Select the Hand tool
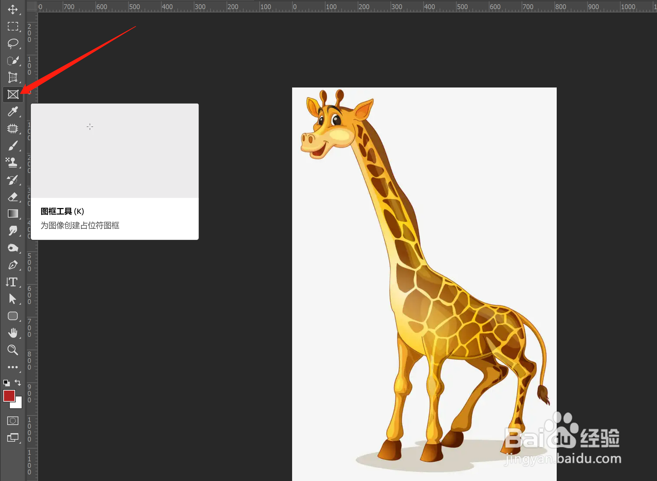This screenshot has width=657, height=481. (13, 333)
